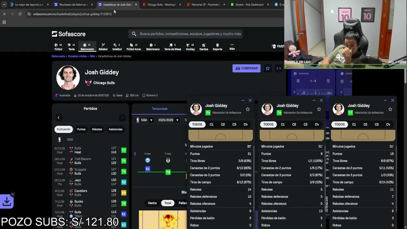Viewport: 407px width, 229px height.
Task: Open the Bulls vs Heat 107-143 match
Action: click(91, 150)
